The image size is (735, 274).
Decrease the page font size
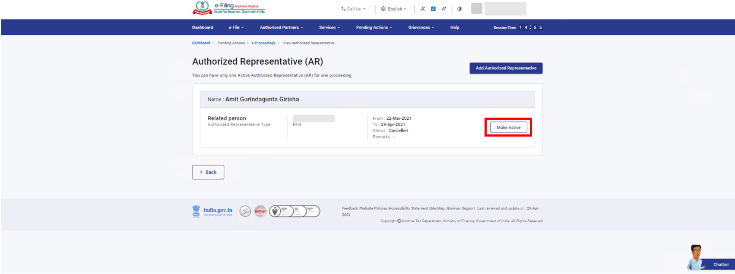tap(423, 9)
